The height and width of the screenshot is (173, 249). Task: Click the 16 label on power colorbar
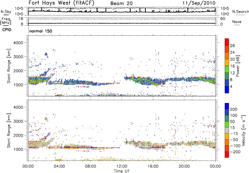[x=232, y=66]
